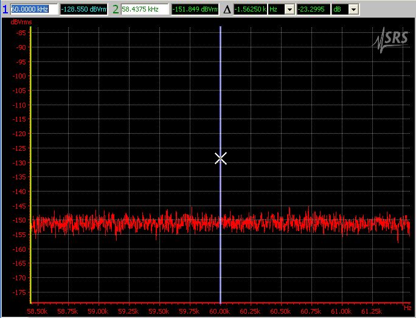Click the -135 Y-axis tick label

tap(19, 177)
